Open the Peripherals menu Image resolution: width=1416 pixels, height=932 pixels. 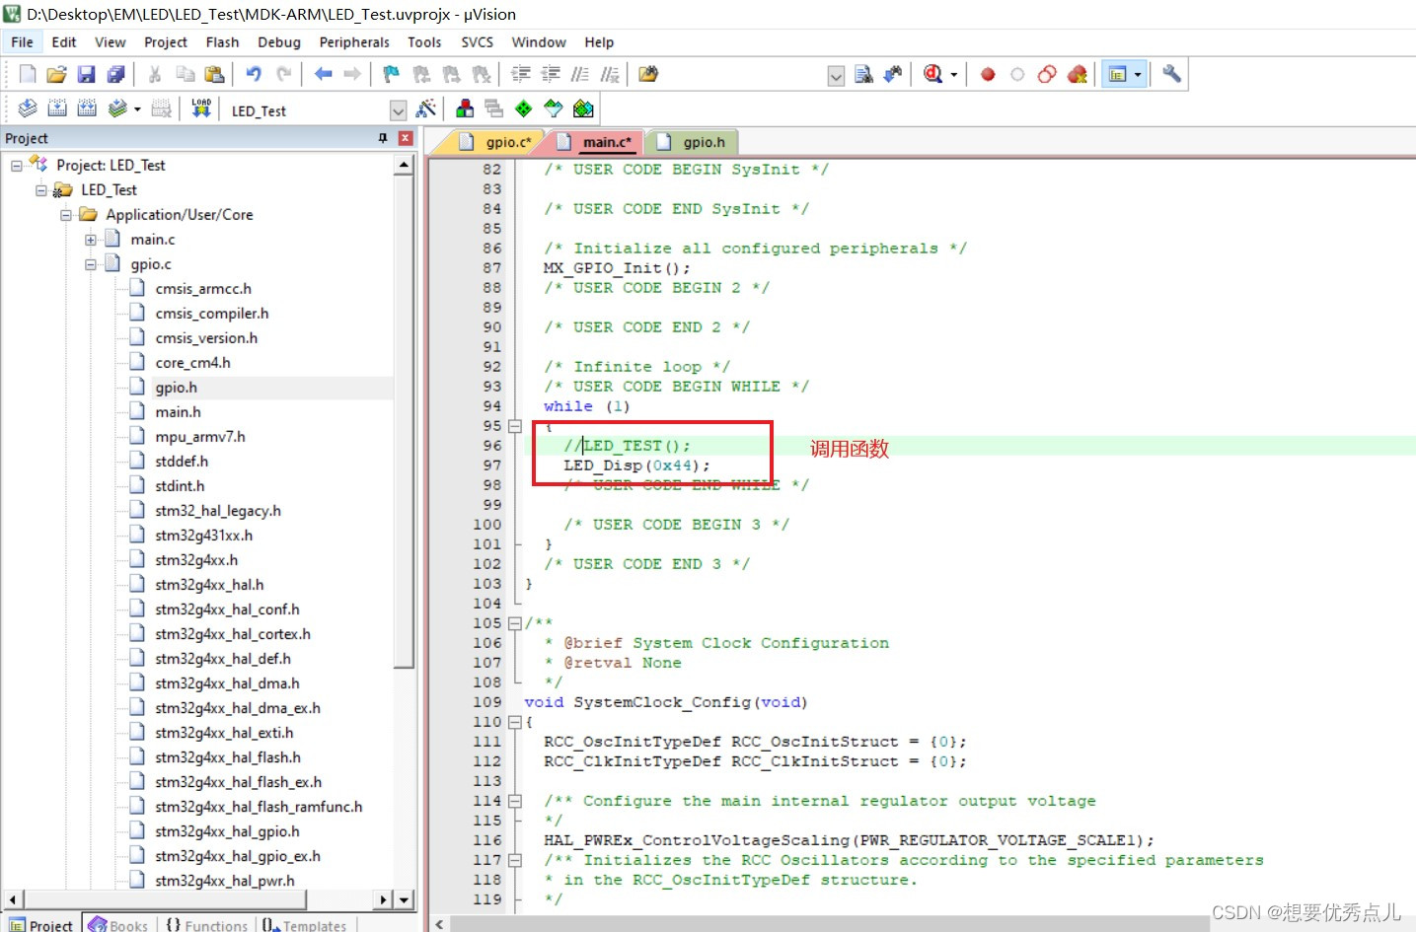click(x=354, y=41)
